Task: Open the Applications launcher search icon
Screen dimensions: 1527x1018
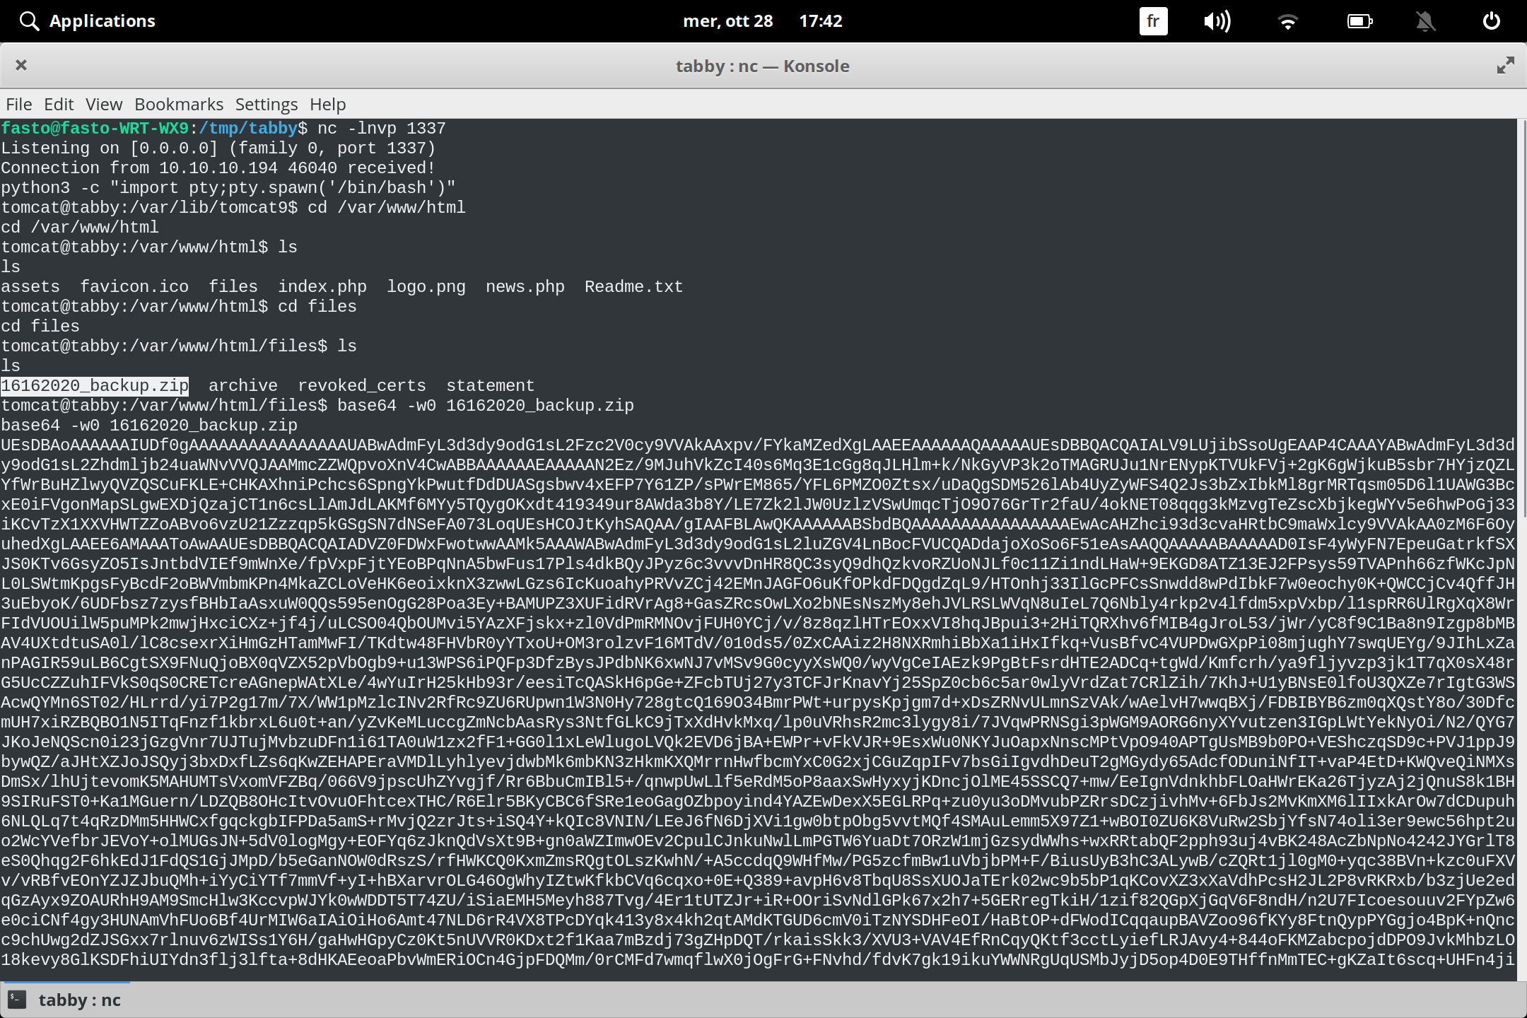Action: pos(29,21)
